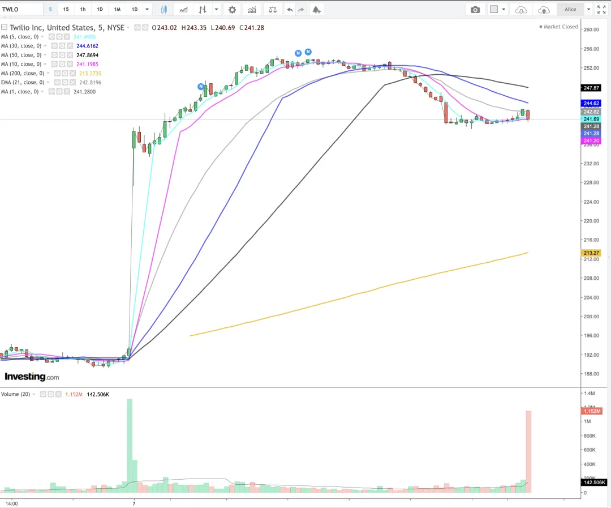Select second 1D interval next to dropdown

(135, 10)
